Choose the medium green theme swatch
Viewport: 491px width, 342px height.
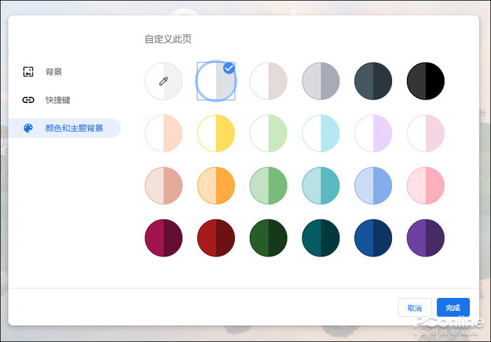(x=269, y=186)
